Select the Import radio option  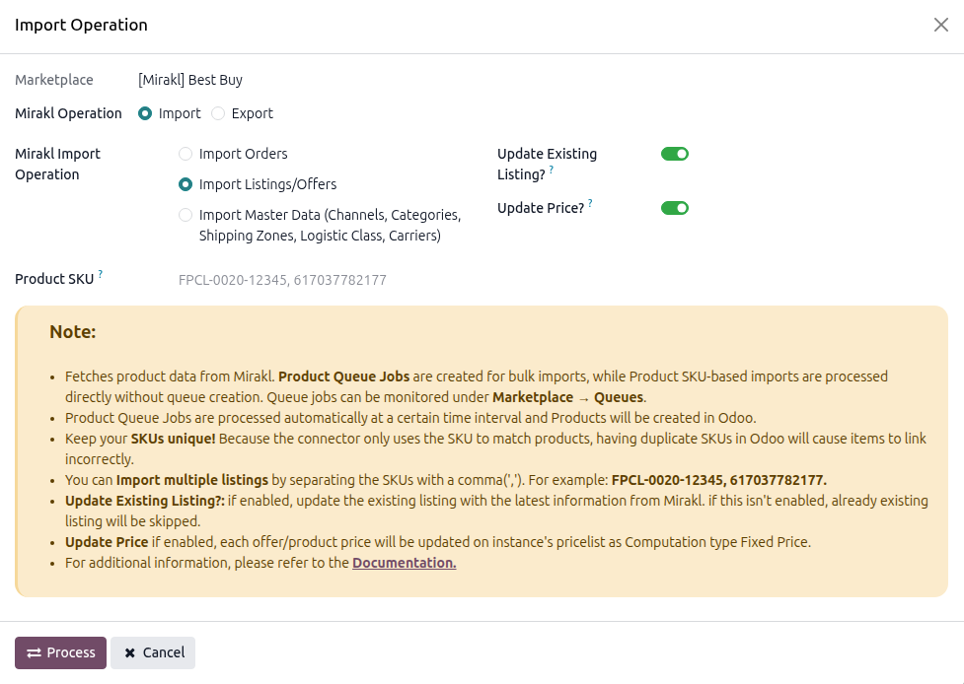(145, 113)
